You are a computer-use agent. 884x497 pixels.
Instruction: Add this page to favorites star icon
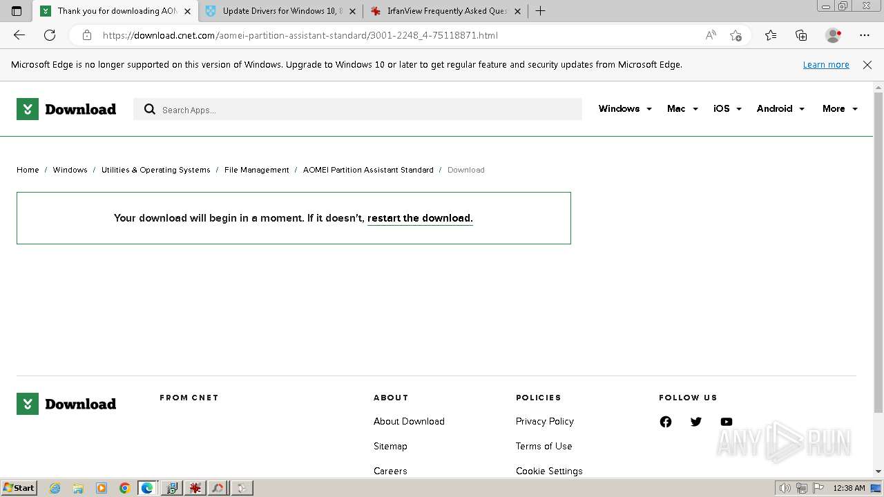[736, 35]
